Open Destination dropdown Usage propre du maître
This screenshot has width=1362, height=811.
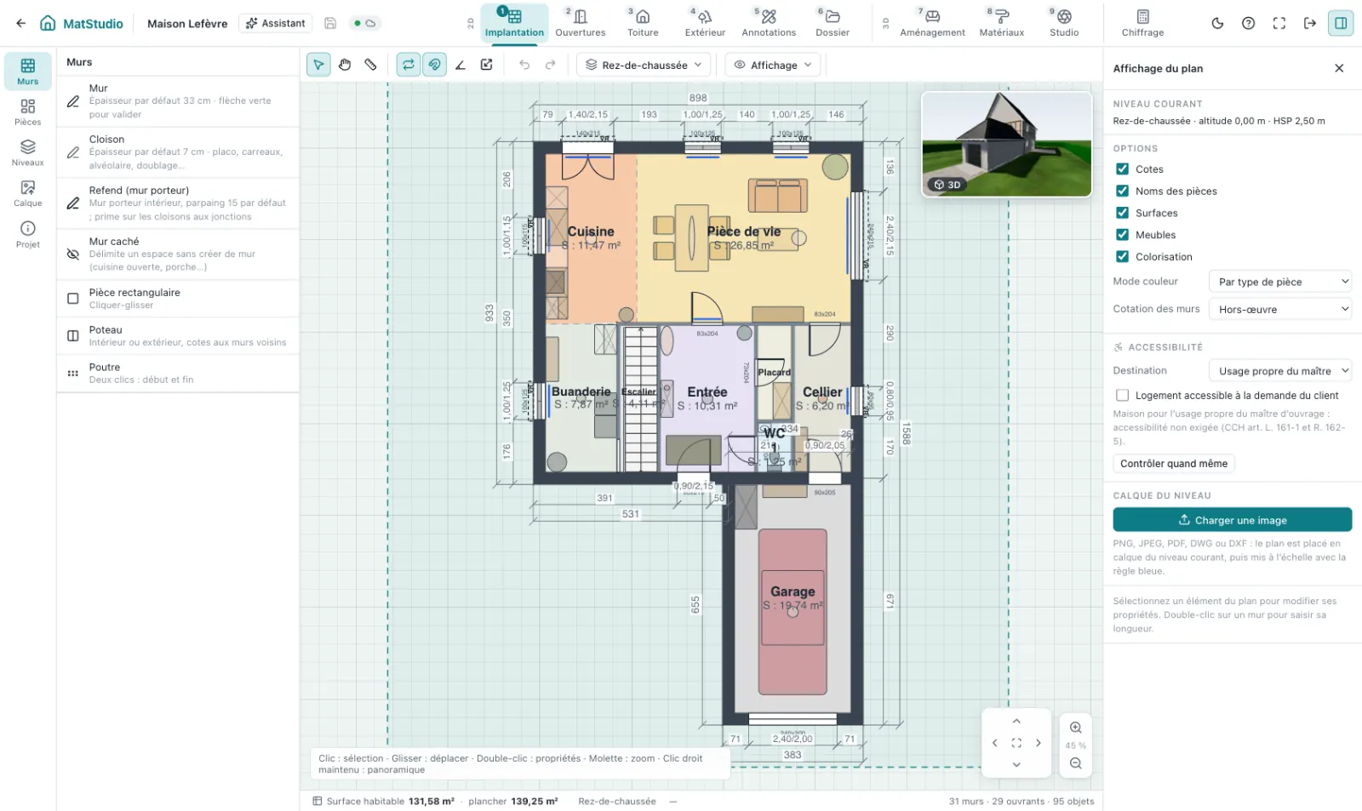[1280, 370]
